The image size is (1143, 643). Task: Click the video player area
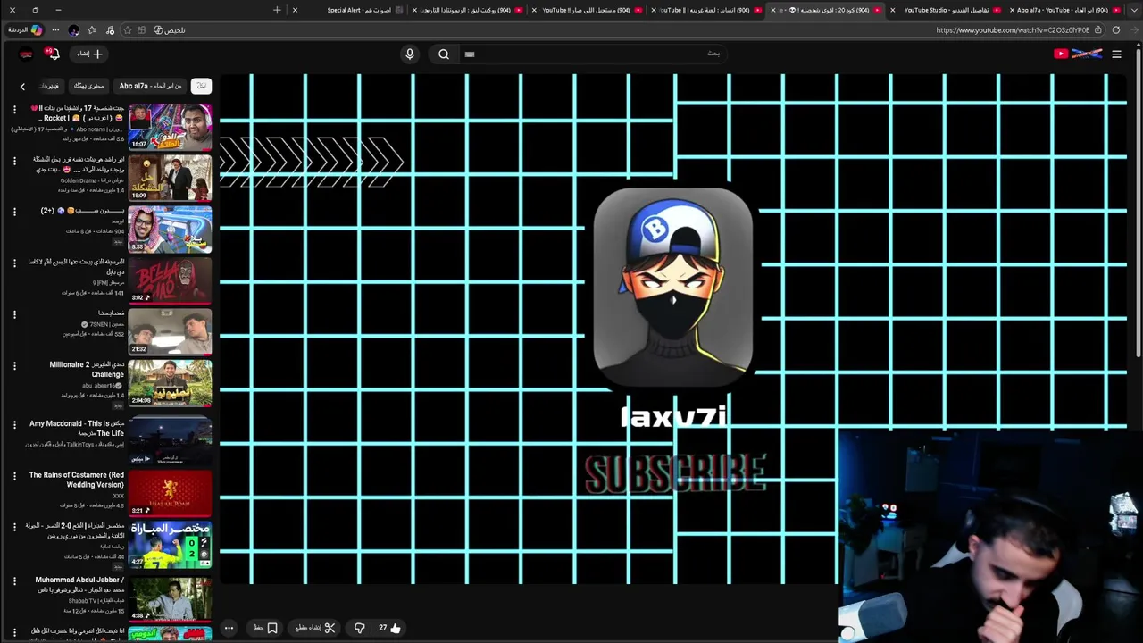[x=673, y=330]
